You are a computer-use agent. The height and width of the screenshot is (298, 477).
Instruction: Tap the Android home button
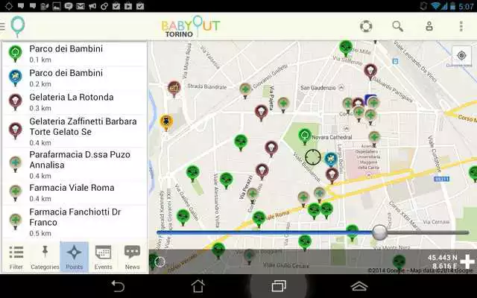pyautogui.click(x=198, y=286)
